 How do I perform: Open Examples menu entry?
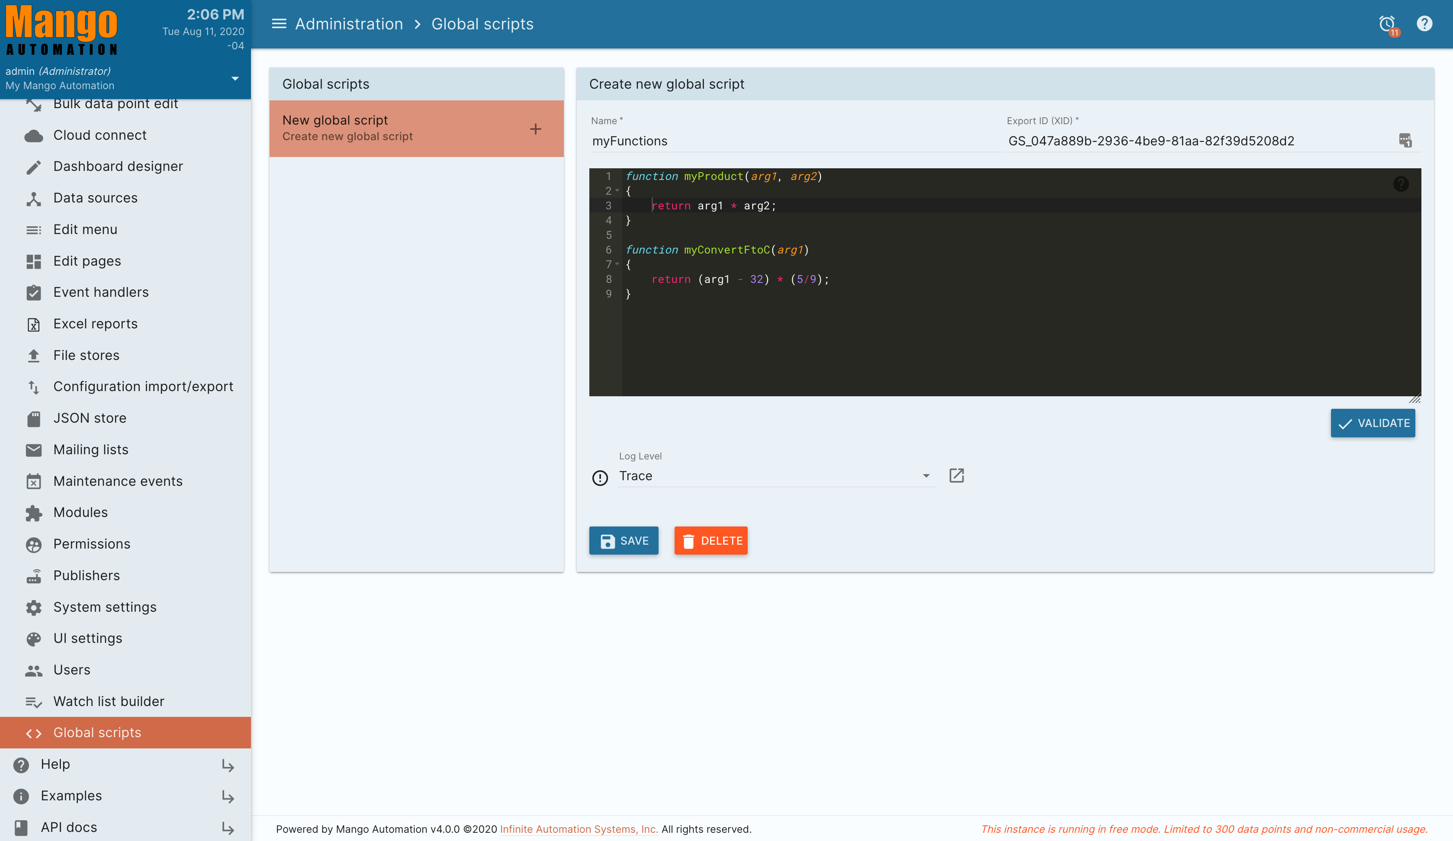click(x=125, y=796)
